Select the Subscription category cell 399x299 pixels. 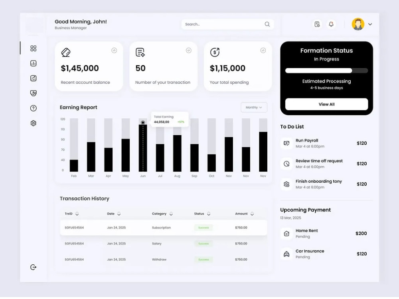(x=161, y=228)
